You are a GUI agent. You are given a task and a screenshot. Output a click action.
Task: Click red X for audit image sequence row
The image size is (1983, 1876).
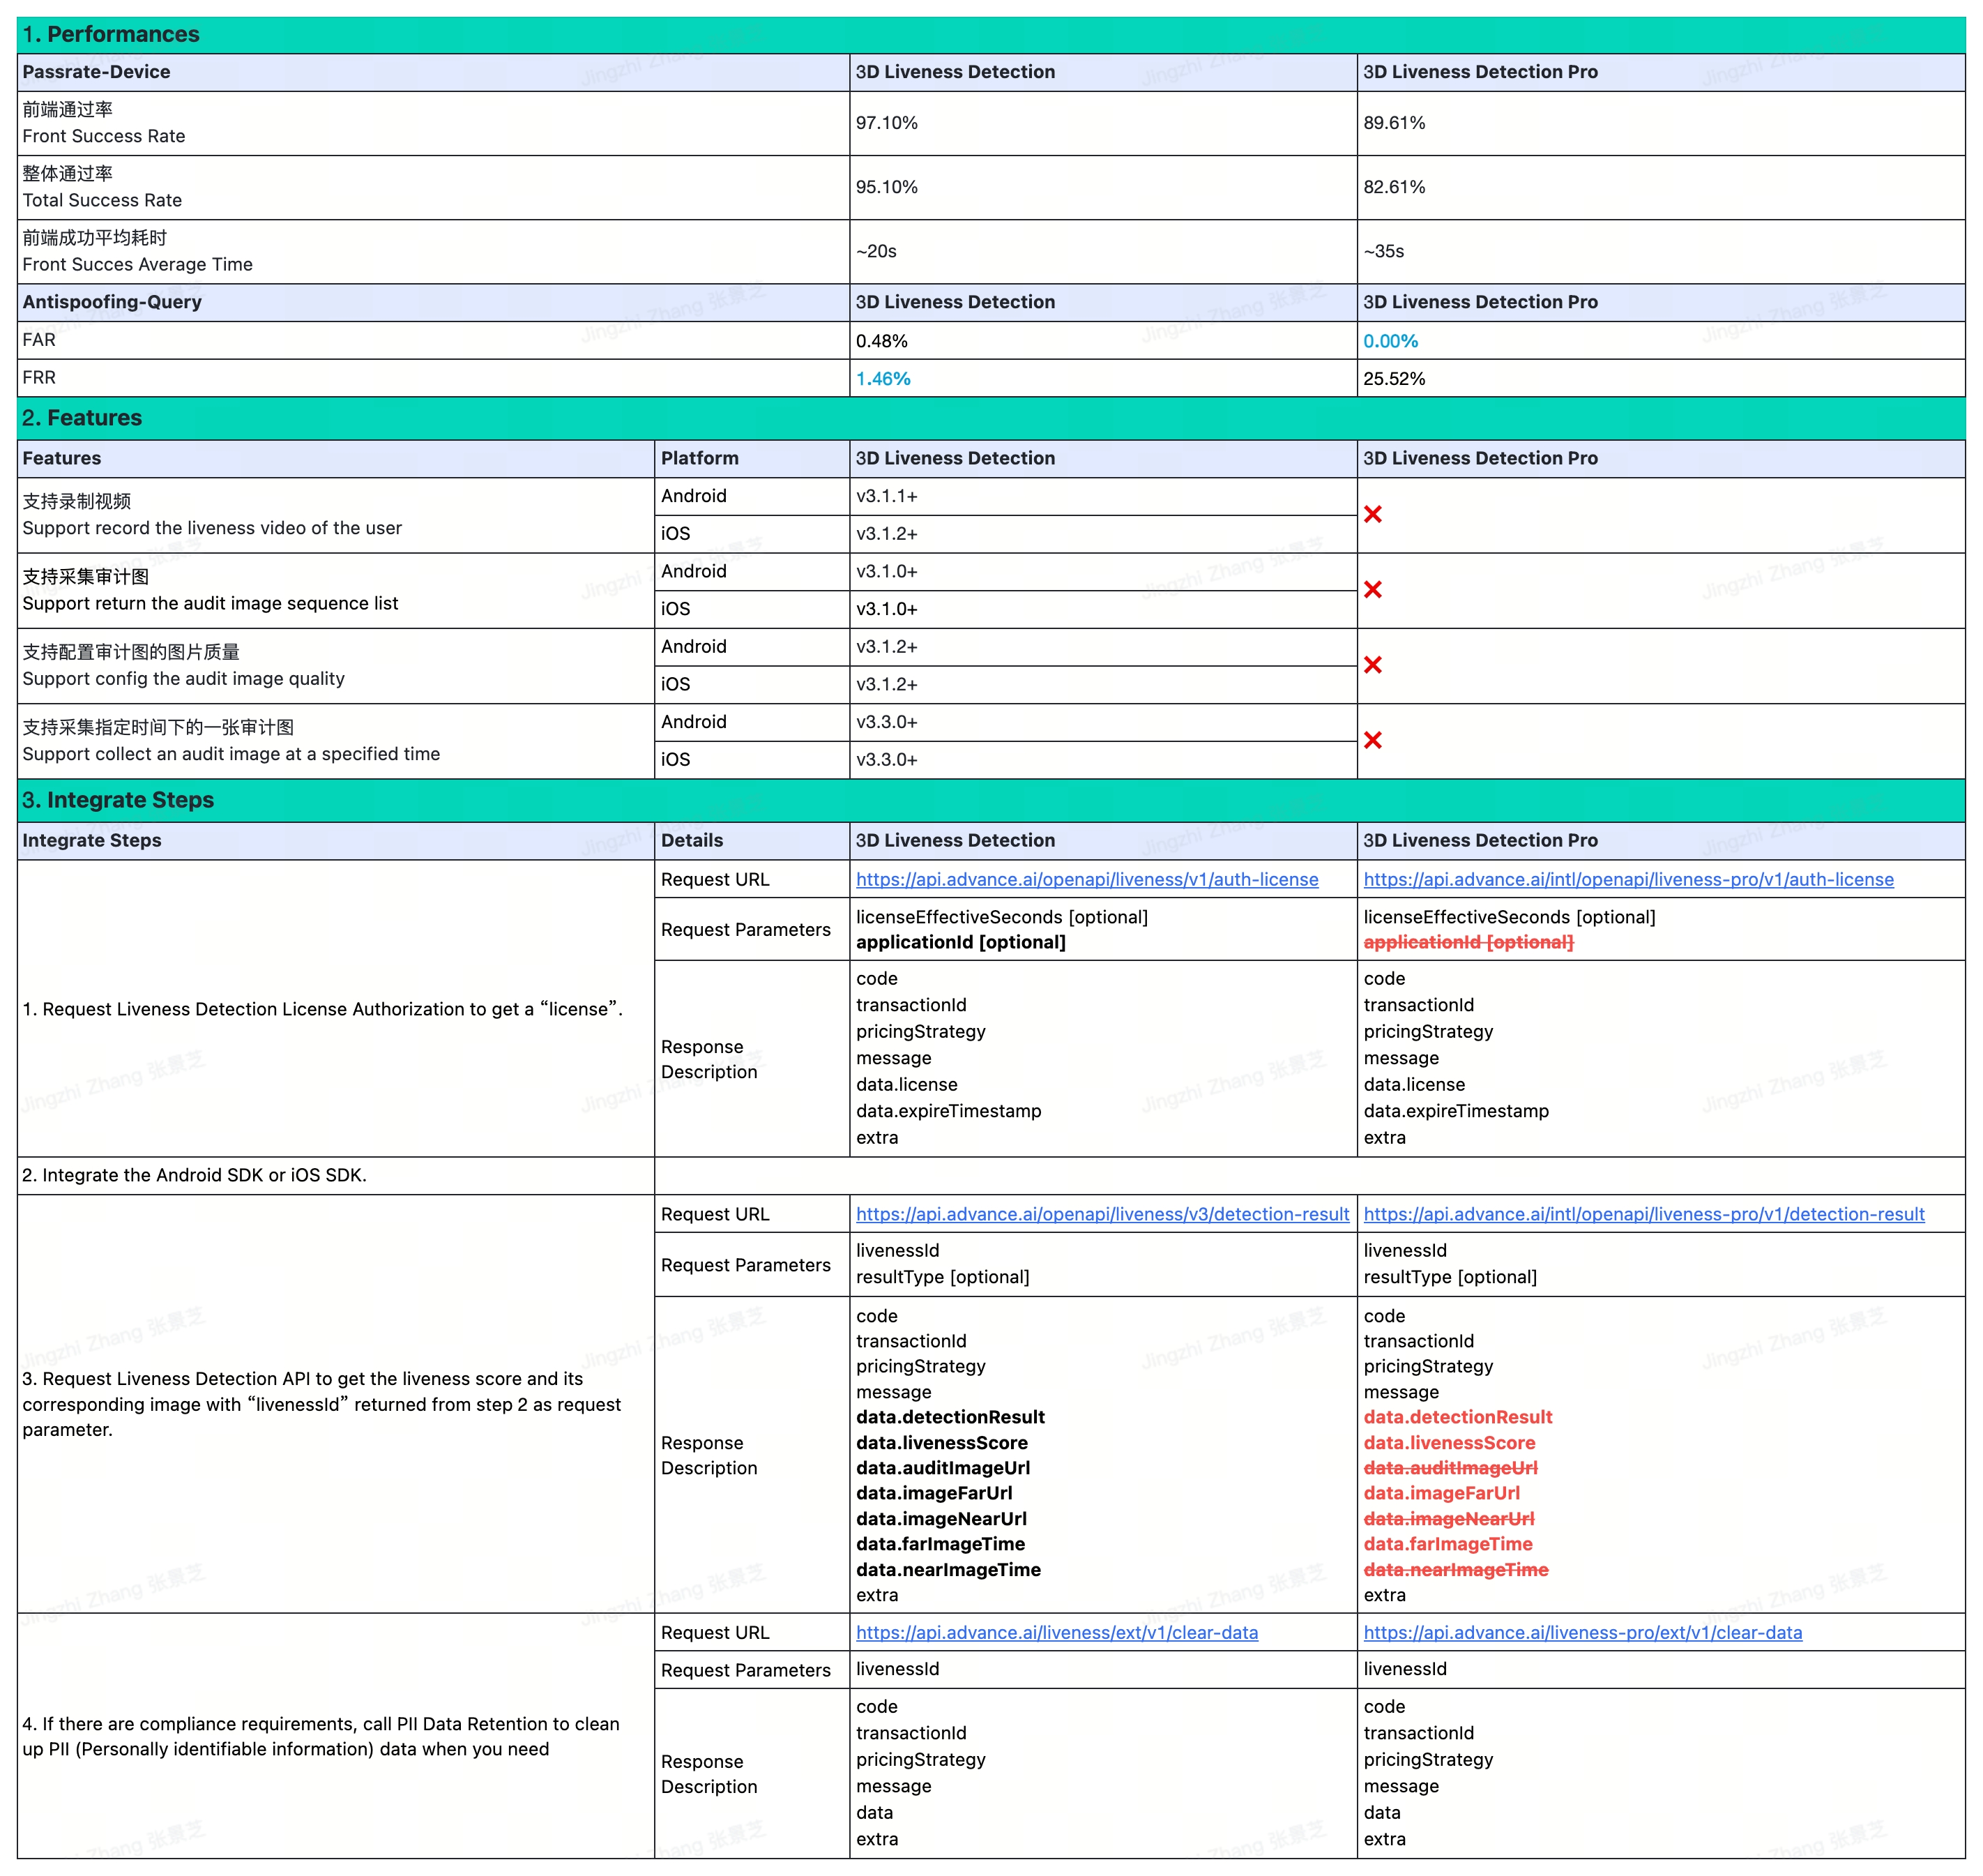coord(1372,589)
